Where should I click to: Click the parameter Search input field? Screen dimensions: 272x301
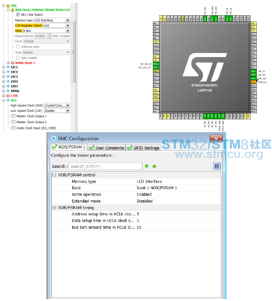[x=105, y=166]
